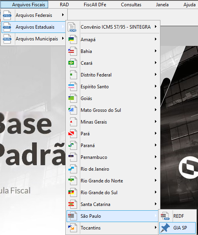198x235 pixels.
Task: Expand the Convênio ICMS 57/95 SINTEGRA arrow
Action: click(x=156, y=27)
